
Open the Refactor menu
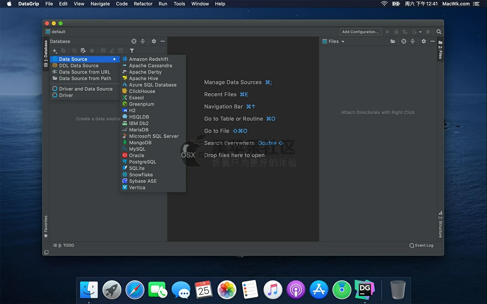[143, 4]
